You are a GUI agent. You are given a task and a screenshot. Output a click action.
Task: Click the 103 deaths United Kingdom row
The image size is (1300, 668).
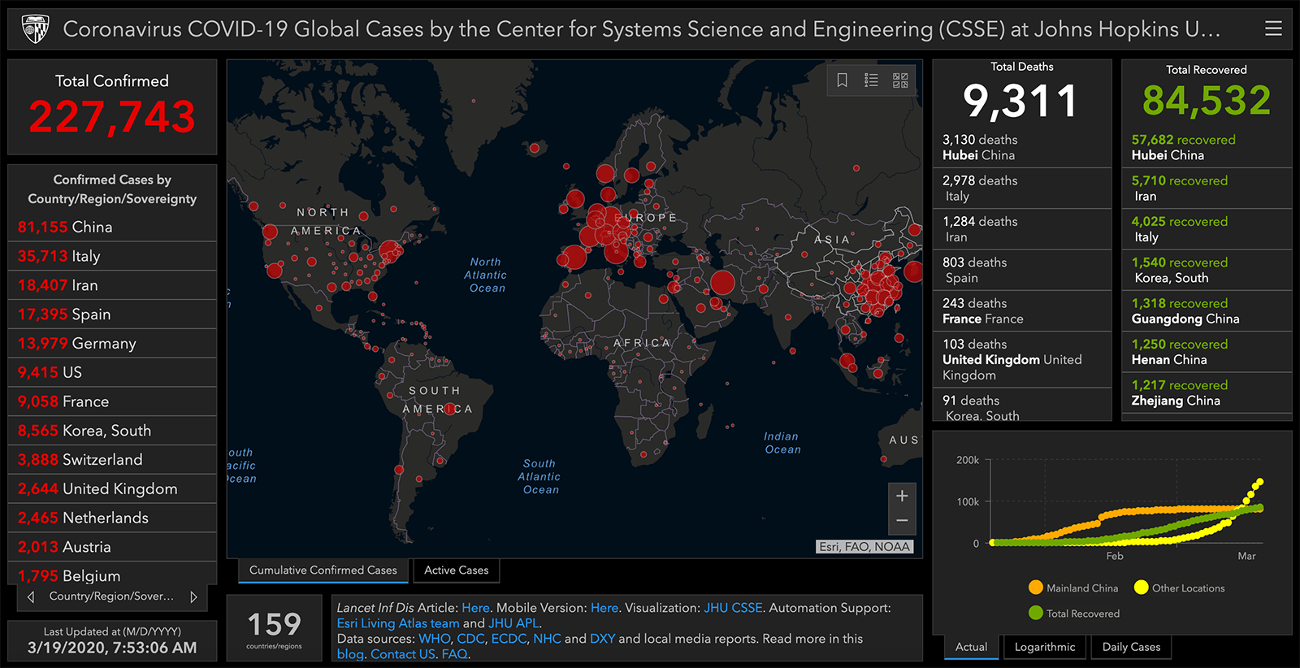pos(1022,359)
